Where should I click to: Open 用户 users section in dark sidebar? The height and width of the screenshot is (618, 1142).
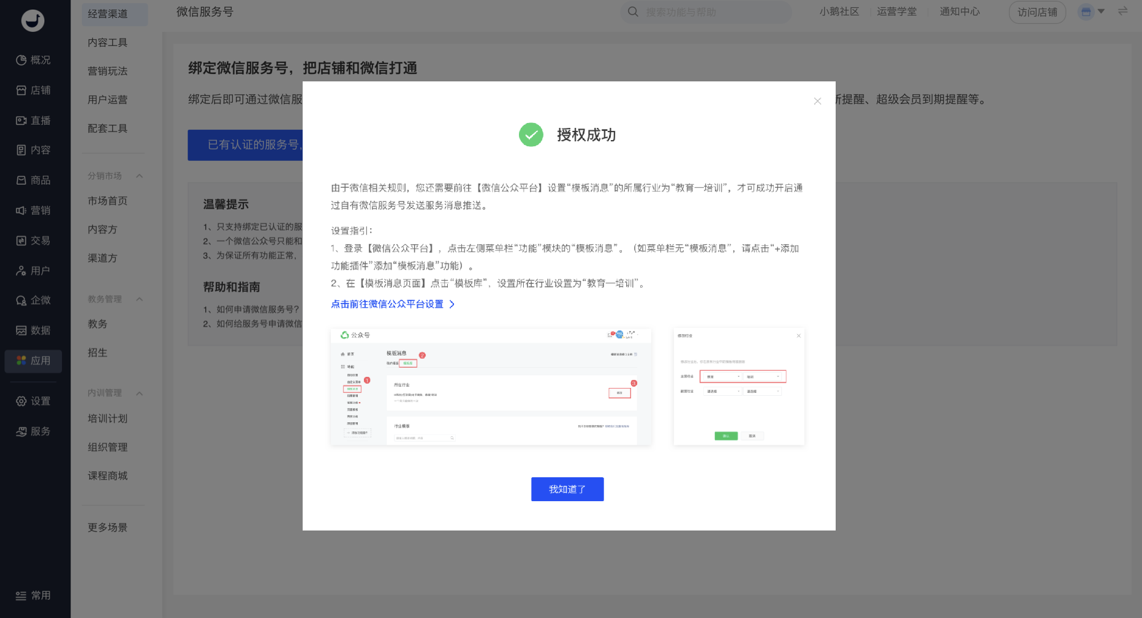[x=34, y=270]
